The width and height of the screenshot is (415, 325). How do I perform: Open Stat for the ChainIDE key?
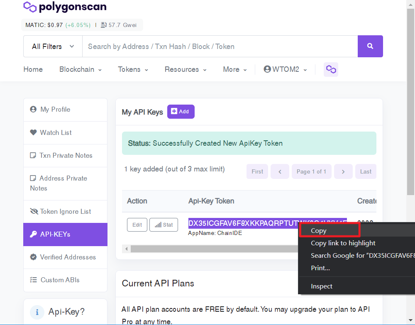(164, 225)
